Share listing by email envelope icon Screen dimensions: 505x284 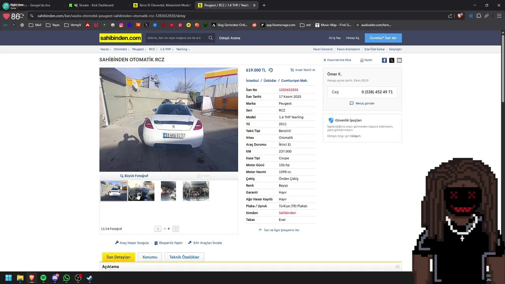[x=399, y=60]
